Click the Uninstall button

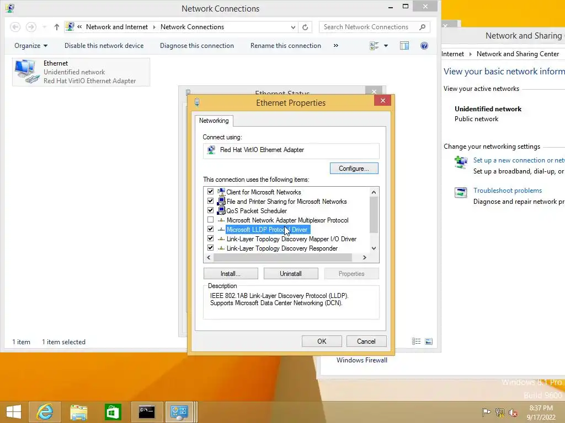[291, 274]
